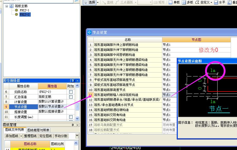Choose the 直线 line drawing tool
237x150 pixels.
coord(108,2)
